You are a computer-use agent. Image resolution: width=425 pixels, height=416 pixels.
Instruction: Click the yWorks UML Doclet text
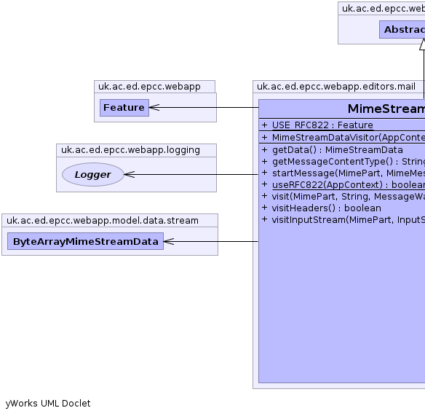click(x=48, y=404)
